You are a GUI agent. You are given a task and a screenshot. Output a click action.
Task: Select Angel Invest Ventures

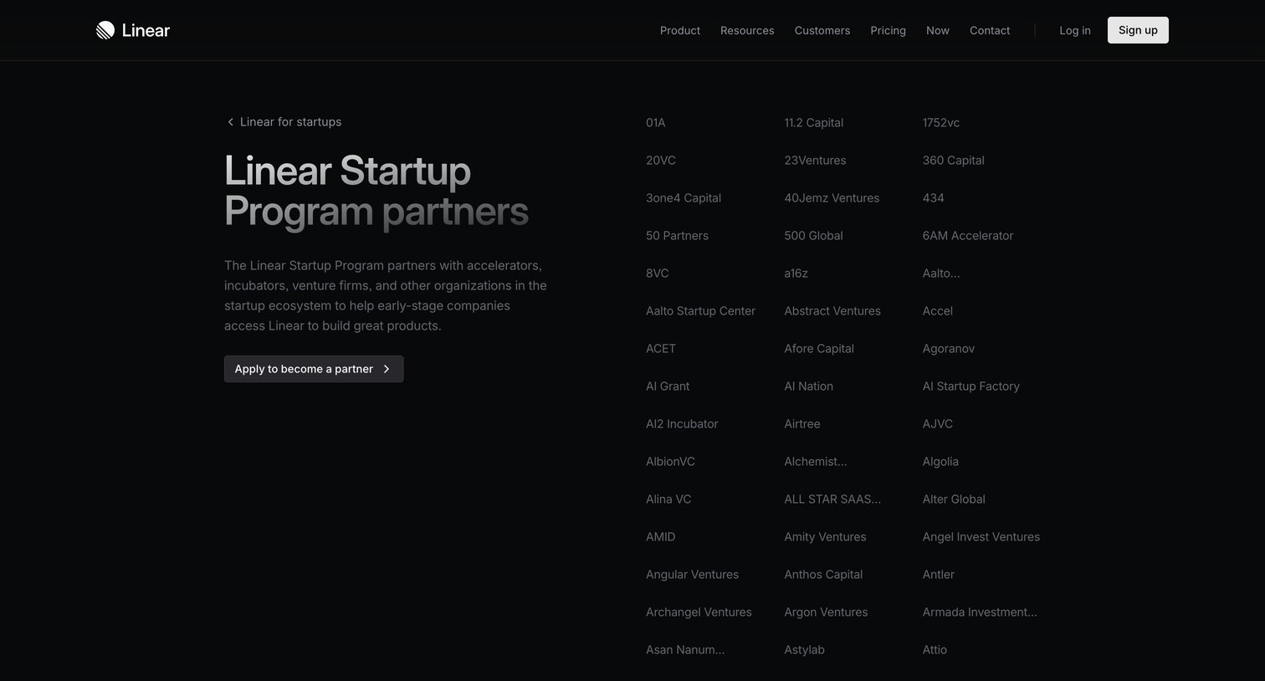click(x=981, y=537)
